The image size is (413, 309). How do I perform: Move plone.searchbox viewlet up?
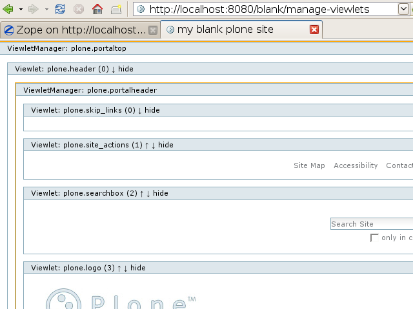pos(142,194)
